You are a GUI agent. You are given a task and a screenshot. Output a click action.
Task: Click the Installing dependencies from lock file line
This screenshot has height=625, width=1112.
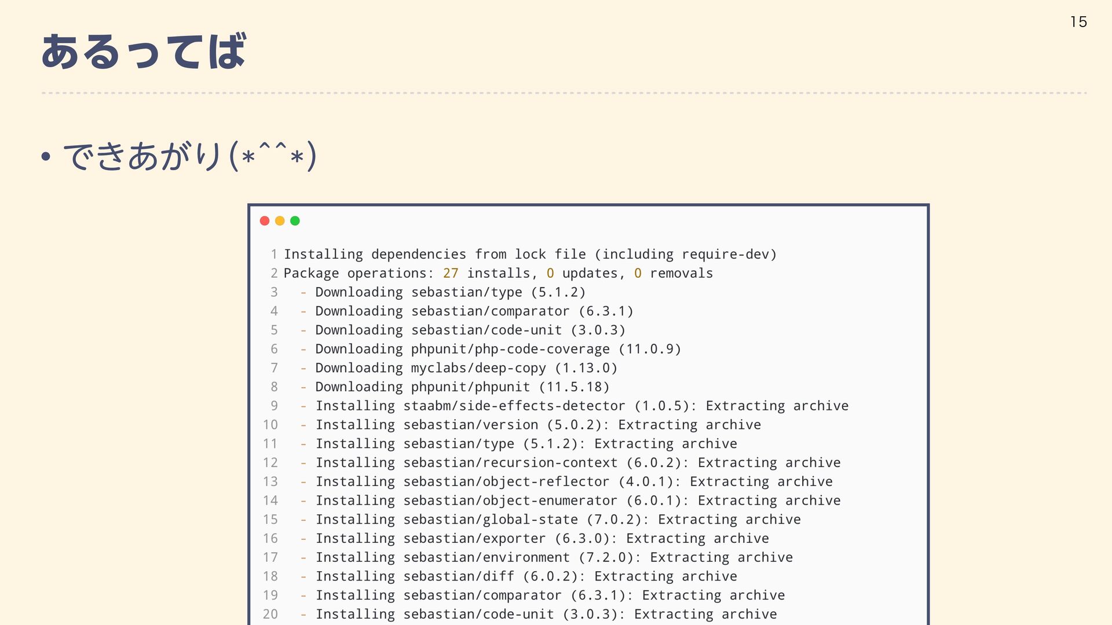pyautogui.click(x=530, y=254)
